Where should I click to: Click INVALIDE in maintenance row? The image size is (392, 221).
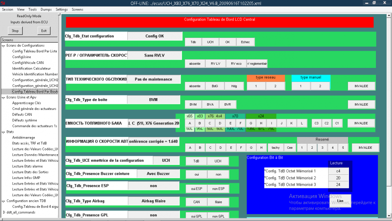click(361, 86)
